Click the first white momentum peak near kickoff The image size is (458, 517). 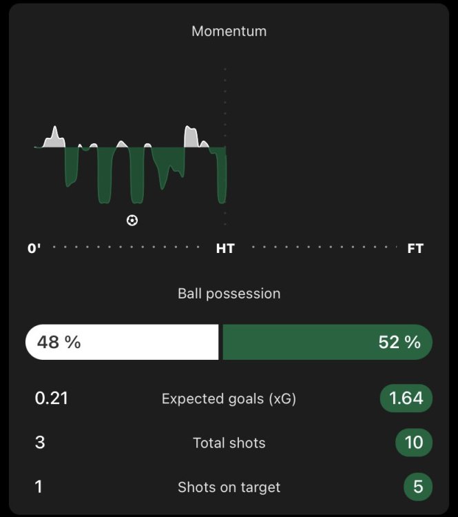click(54, 138)
